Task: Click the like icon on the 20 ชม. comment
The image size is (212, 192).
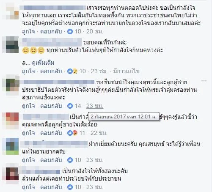Action: [70, 31]
